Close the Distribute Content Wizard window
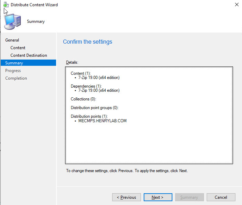Screen dimensions: 242x205 click(236, 5)
